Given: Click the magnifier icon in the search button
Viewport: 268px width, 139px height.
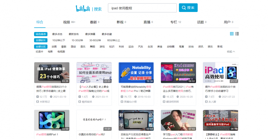Looking at the screenshot, I should [x=184, y=8].
